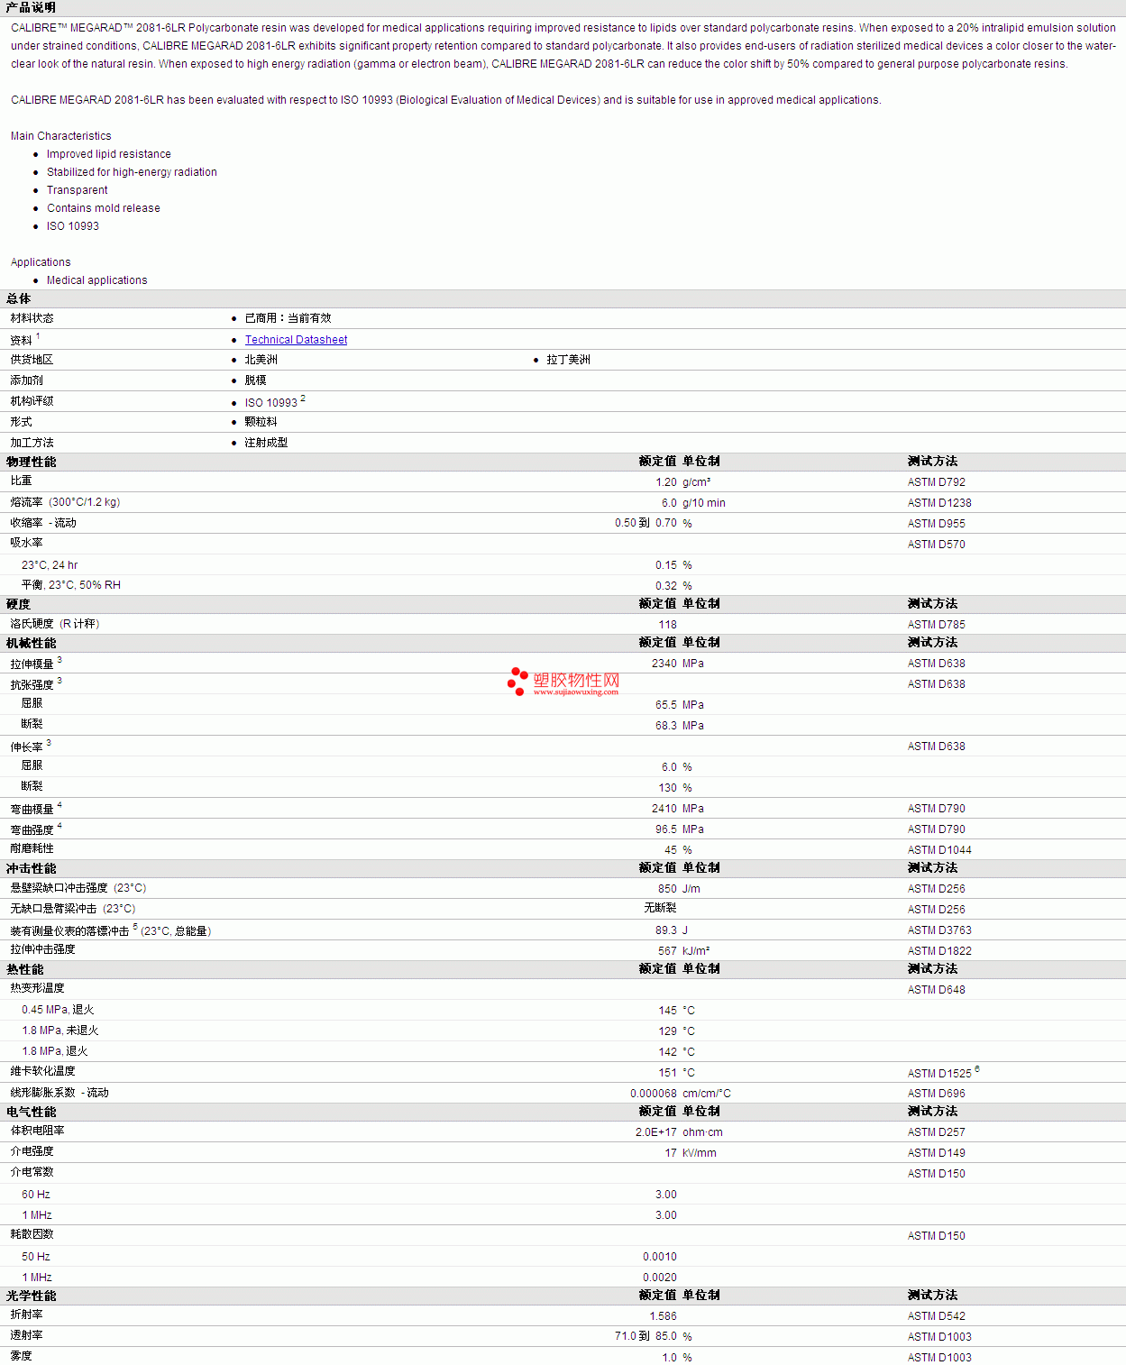Screen dimensions: 1126x1365
Task: Select the 0.0010 dissipation factor value
Action: (x=660, y=1257)
